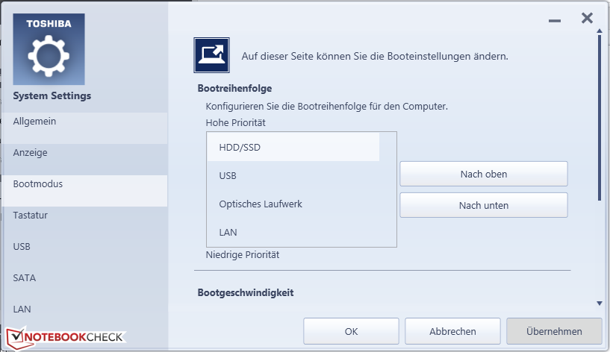
Task: Select HDD/SSD in boot order list
Action: (293, 148)
